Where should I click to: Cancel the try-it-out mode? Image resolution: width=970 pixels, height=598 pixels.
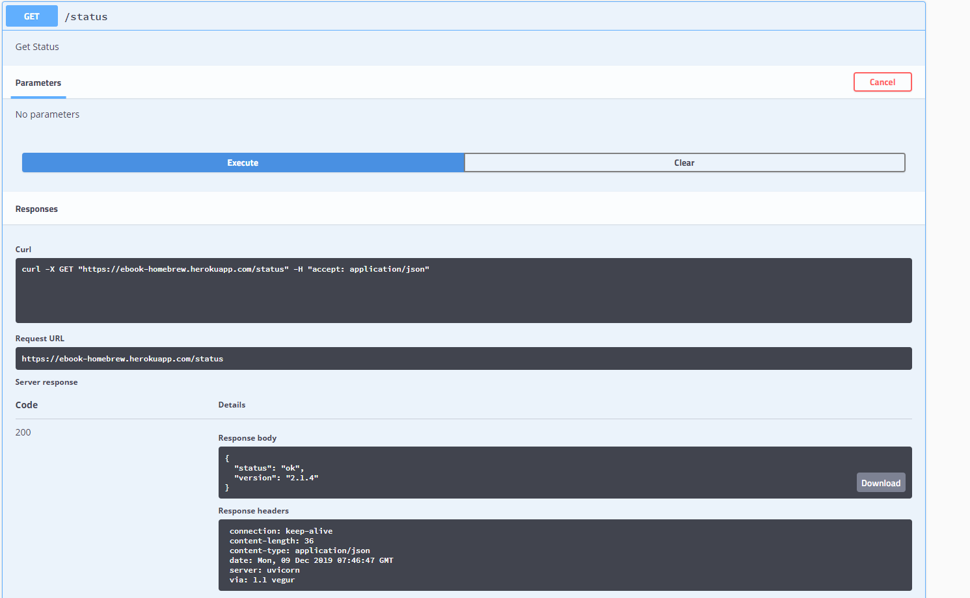click(882, 82)
